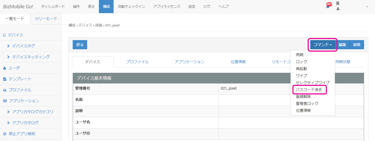Click the 戻る button
The image size is (375, 141).
(80, 45)
